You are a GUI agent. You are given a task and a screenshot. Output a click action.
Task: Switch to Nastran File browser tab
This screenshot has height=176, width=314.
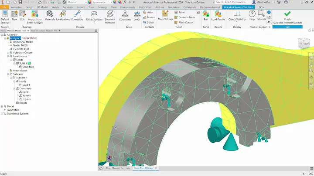point(51,31)
